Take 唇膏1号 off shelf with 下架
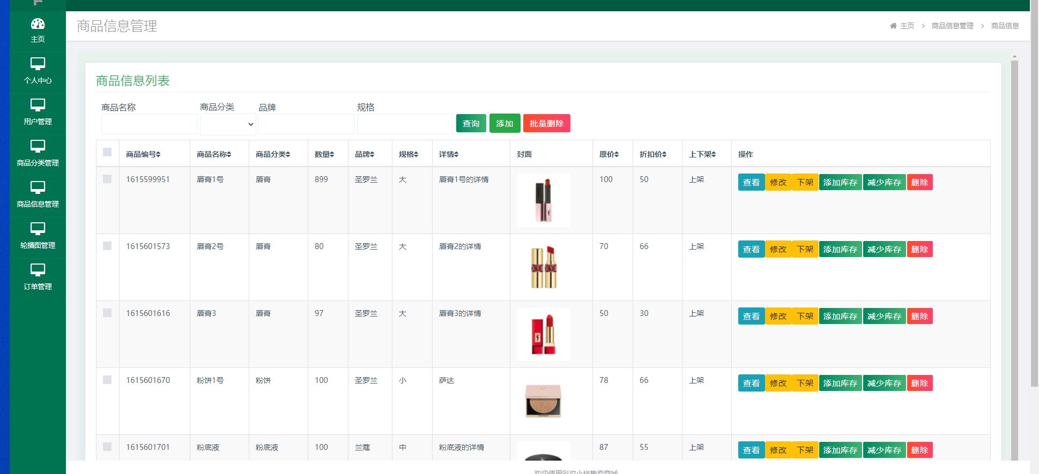 pos(805,182)
